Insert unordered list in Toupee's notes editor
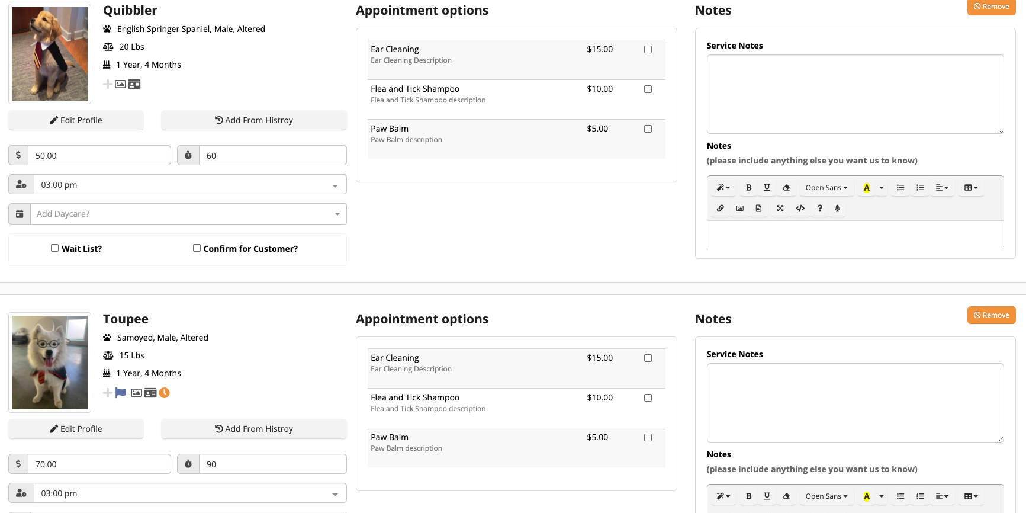This screenshot has height=513, width=1026. click(x=900, y=496)
